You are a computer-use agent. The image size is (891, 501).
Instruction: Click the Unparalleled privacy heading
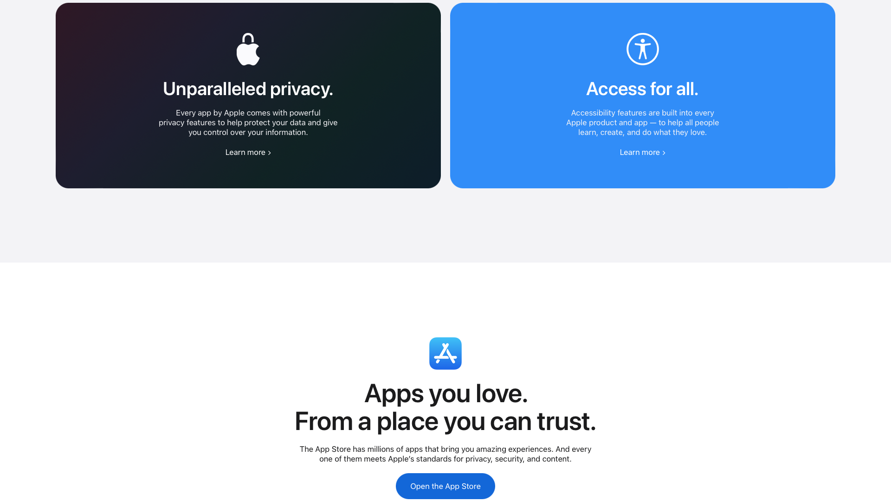[248, 89]
